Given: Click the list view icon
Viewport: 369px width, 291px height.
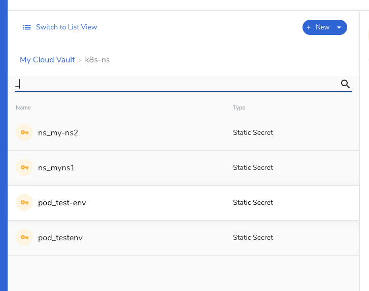Looking at the screenshot, I should (x=26, y=27).
